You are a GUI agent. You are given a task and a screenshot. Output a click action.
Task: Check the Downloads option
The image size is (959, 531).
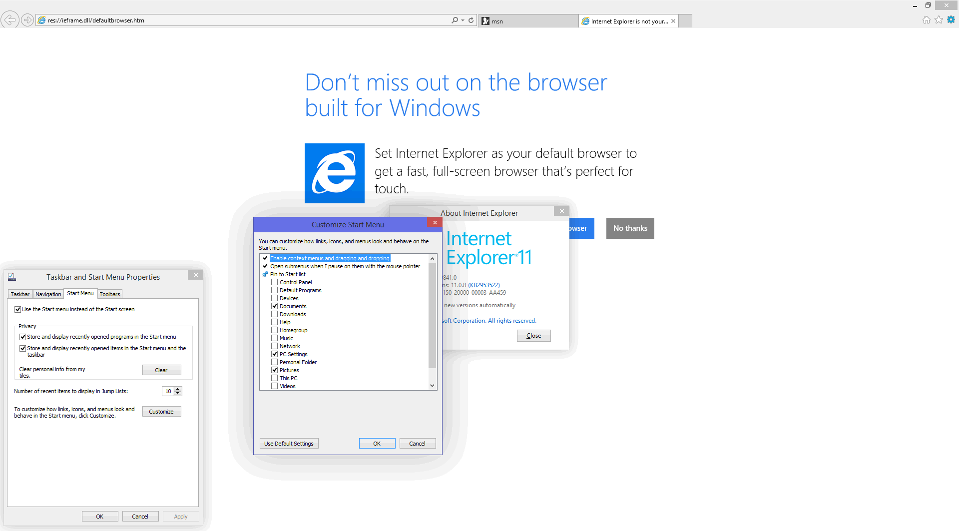click(x=274, y=314)
